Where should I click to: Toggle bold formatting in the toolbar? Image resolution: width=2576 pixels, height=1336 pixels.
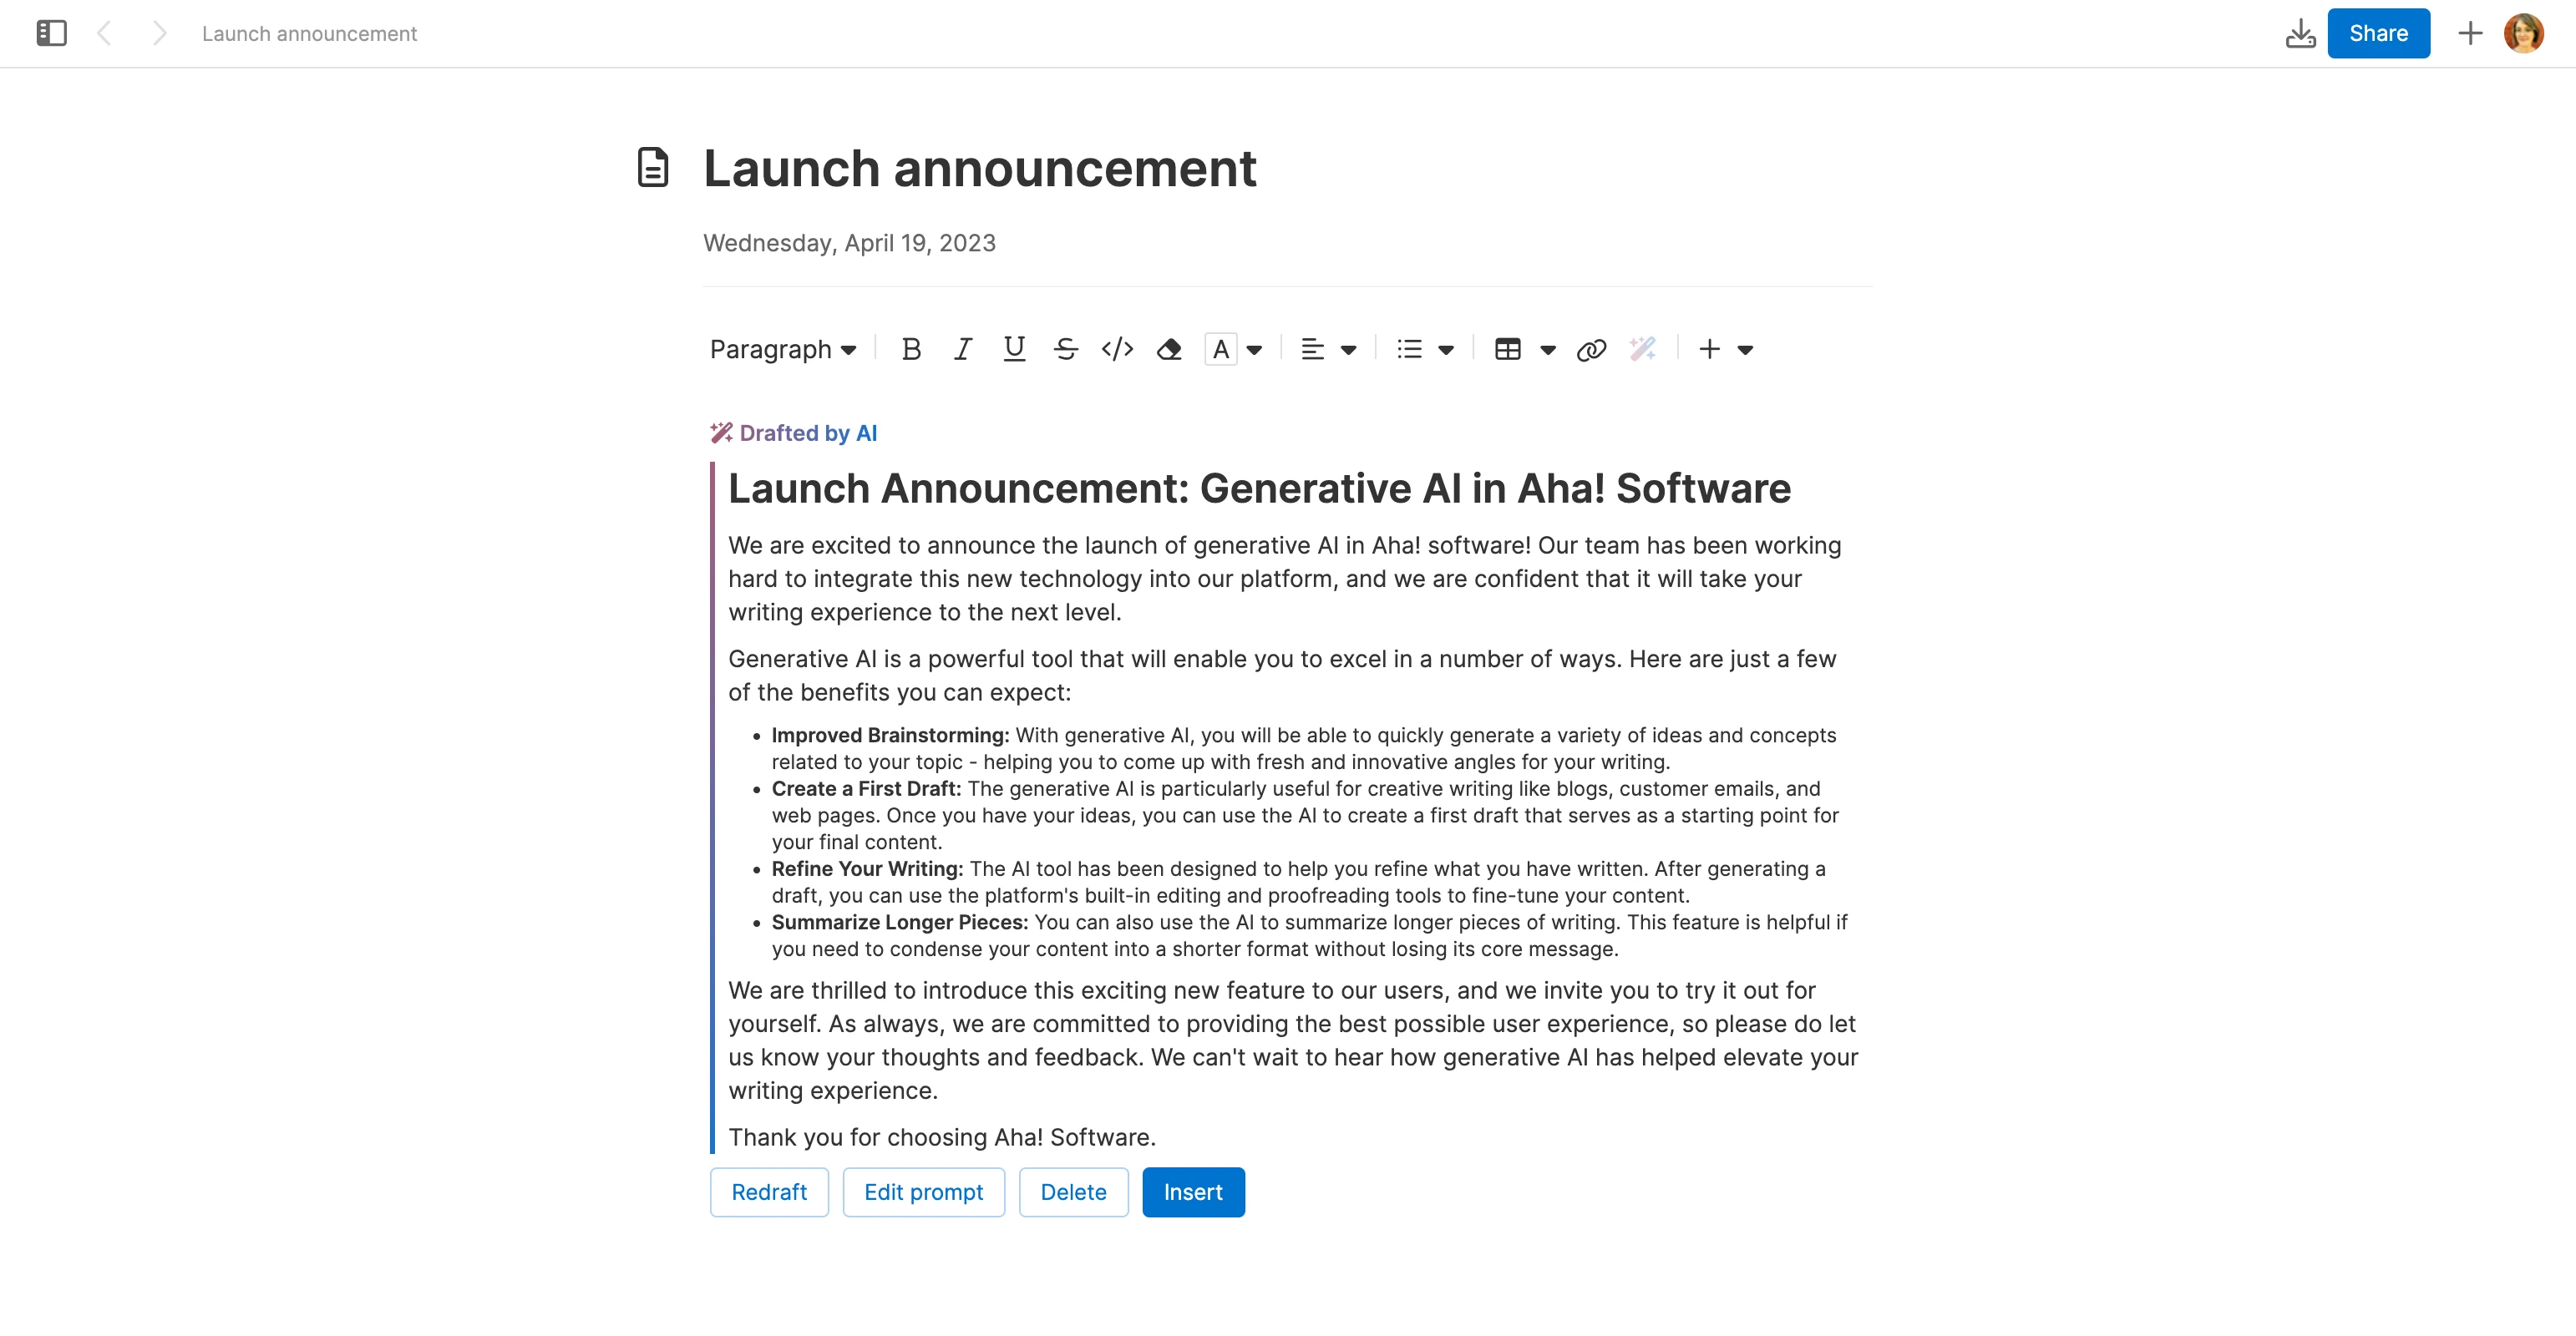pos(911,349)
